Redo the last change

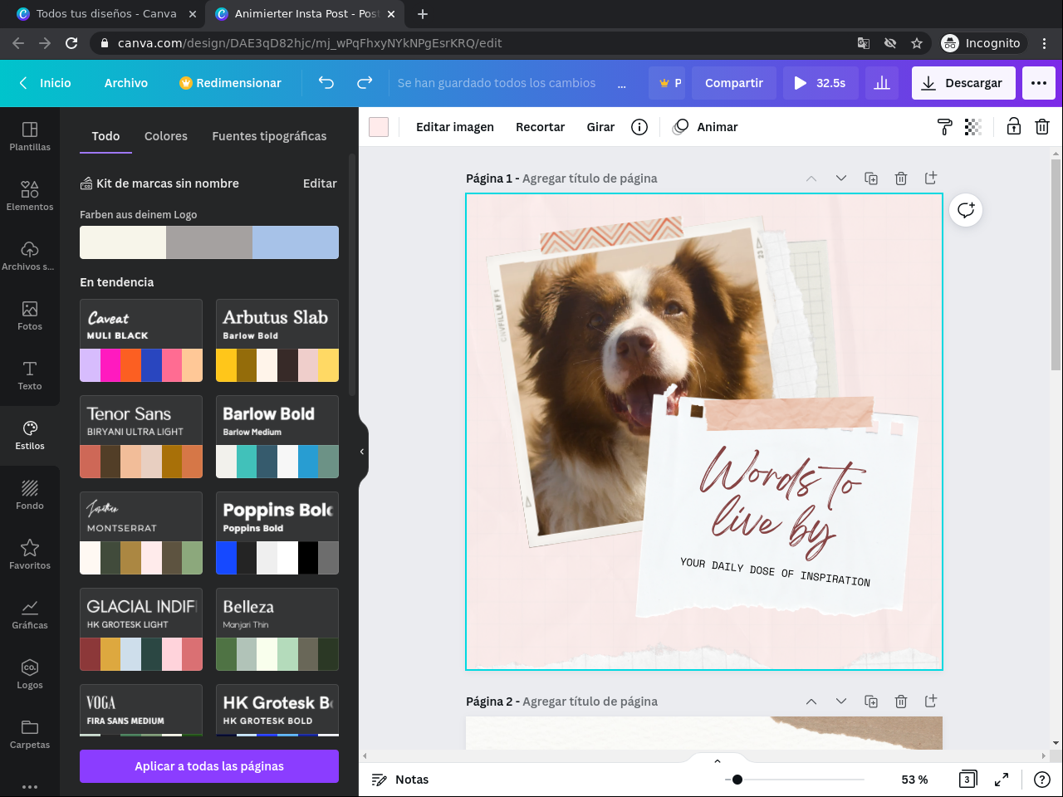click(x=365, y=83)
